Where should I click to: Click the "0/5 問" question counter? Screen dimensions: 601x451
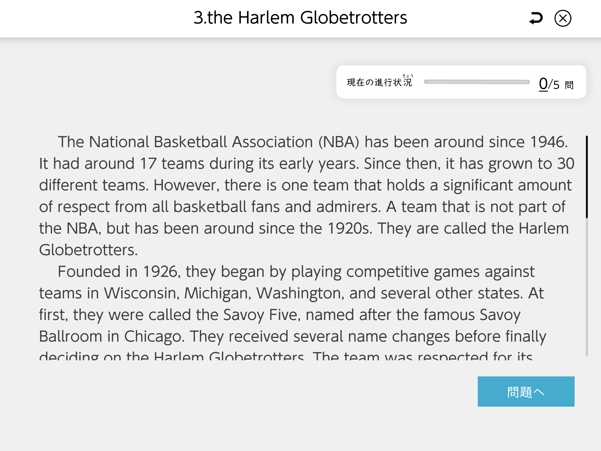556,84
